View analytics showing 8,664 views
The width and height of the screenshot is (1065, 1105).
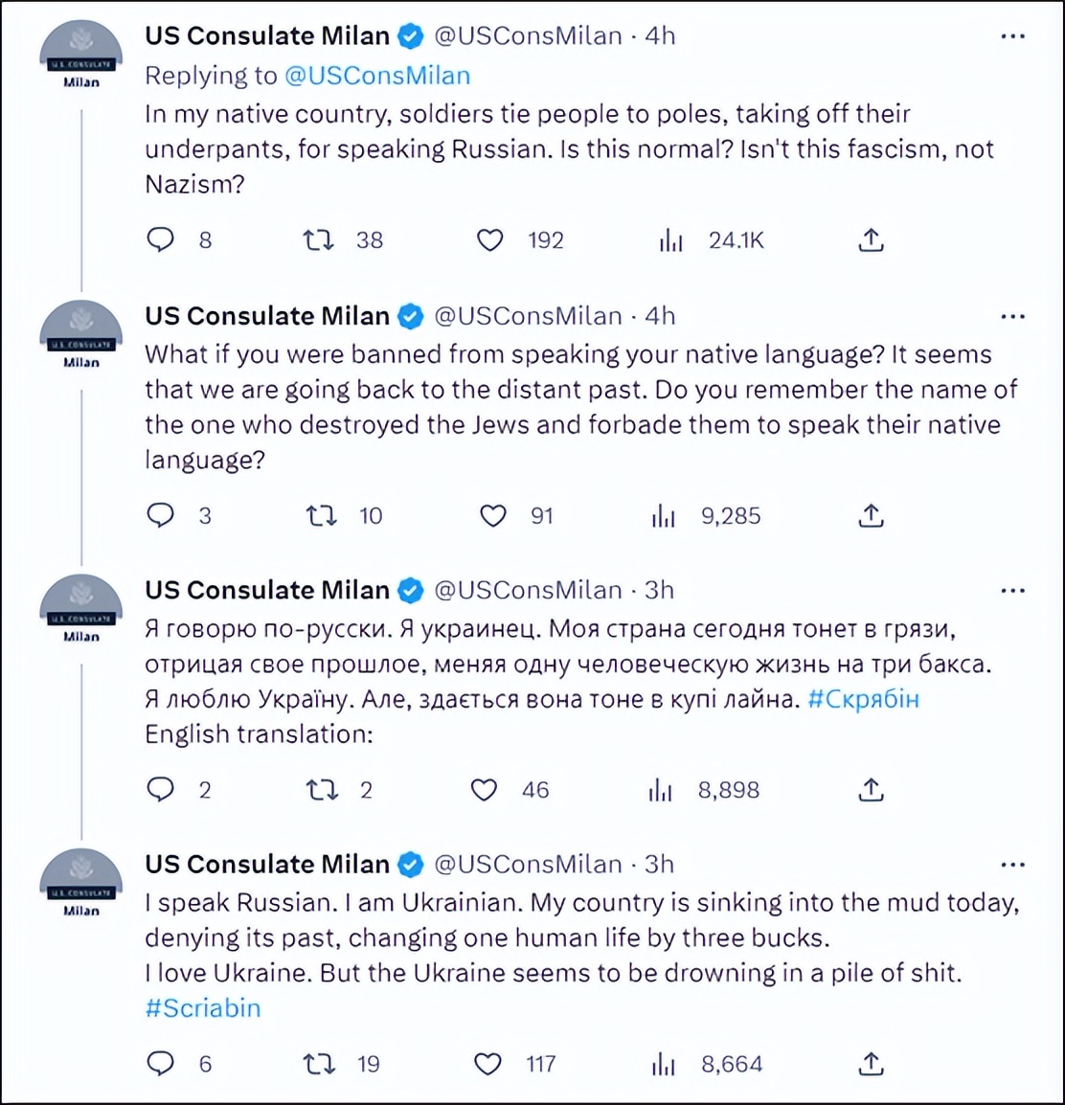663,1064
